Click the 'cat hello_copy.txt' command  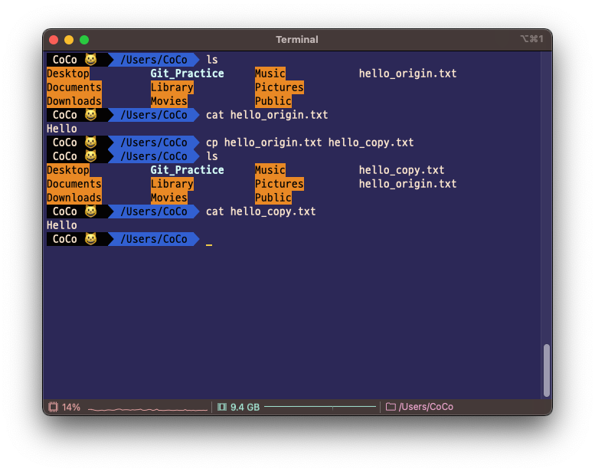[x=260, y=211]
